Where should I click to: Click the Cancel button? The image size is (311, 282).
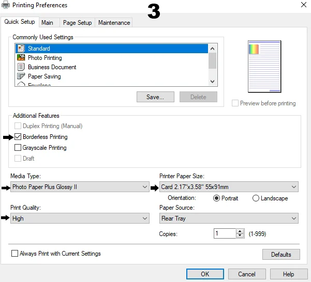(247, 274)
